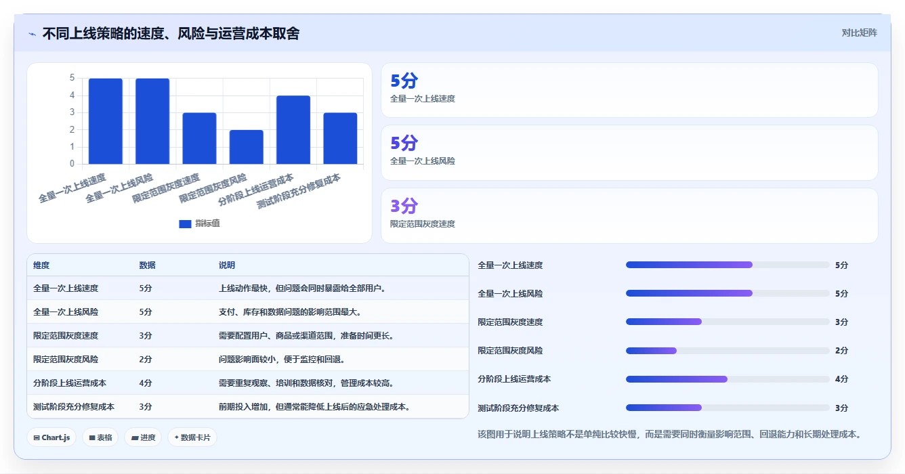Click description 上线动作最快，但问题会同时暴露给全部用户。
The image size is (905, 474).
tap(302, 288)
